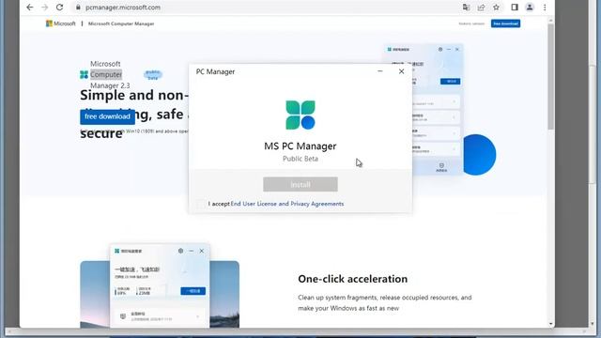
Task: Click the Microsoft logo in the page header
Action: pos(60,23)
